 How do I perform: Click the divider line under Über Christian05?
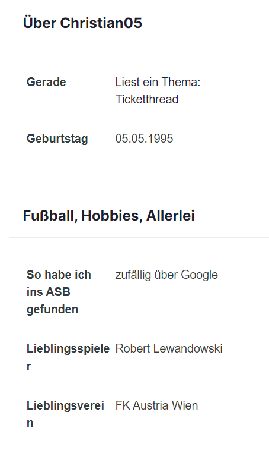pyautogui.click(x=139, y=45)
